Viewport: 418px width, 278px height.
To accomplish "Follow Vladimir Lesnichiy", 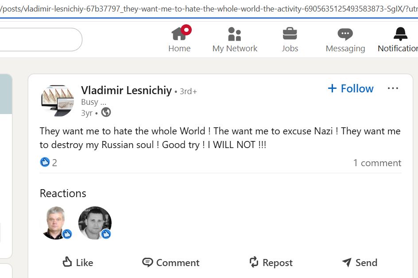I will (351, 88).
